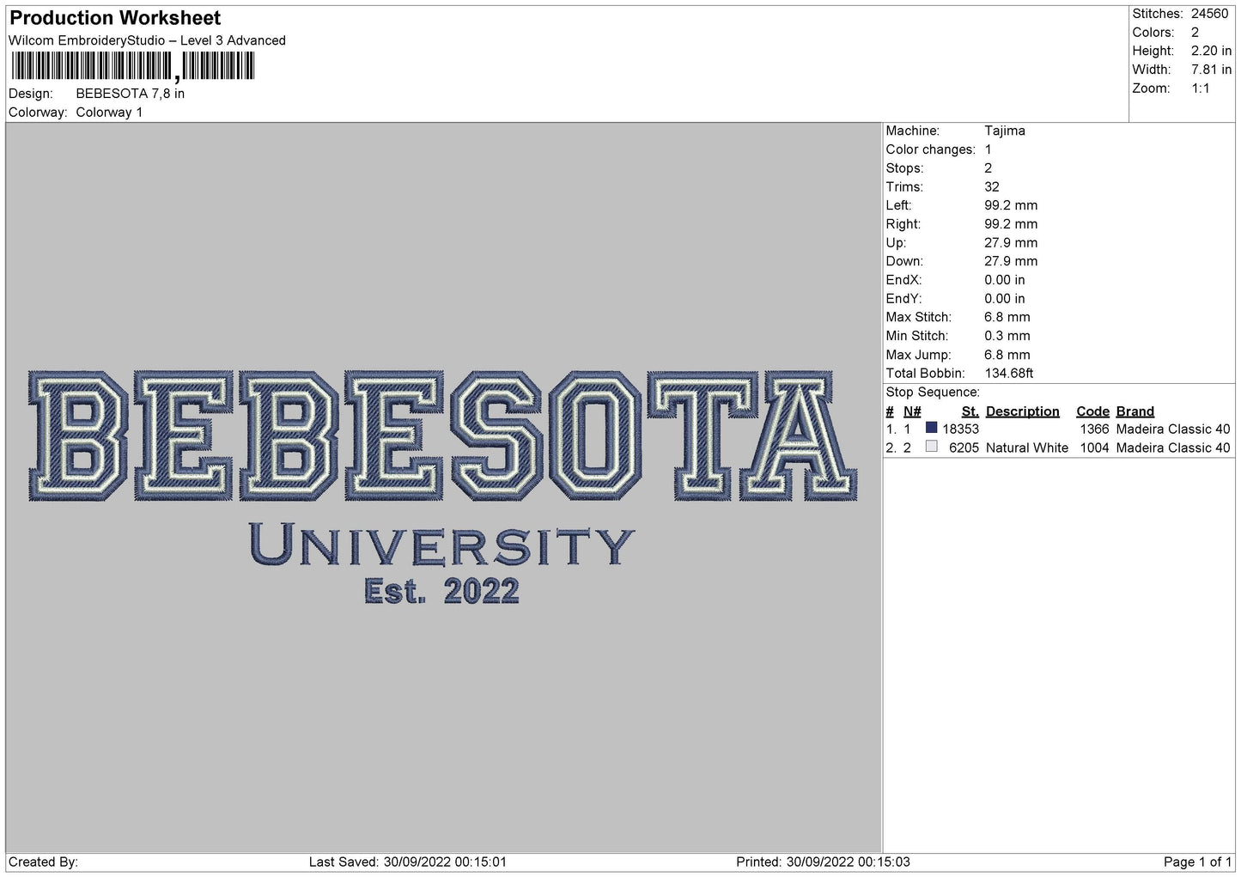Click the Zoom value '1:1'
The image size is (1241, 877).
click(x=1200, y=88)
